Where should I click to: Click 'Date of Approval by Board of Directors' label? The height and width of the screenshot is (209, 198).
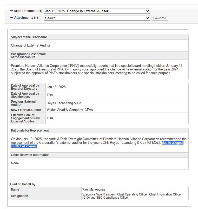coord(25,87)
